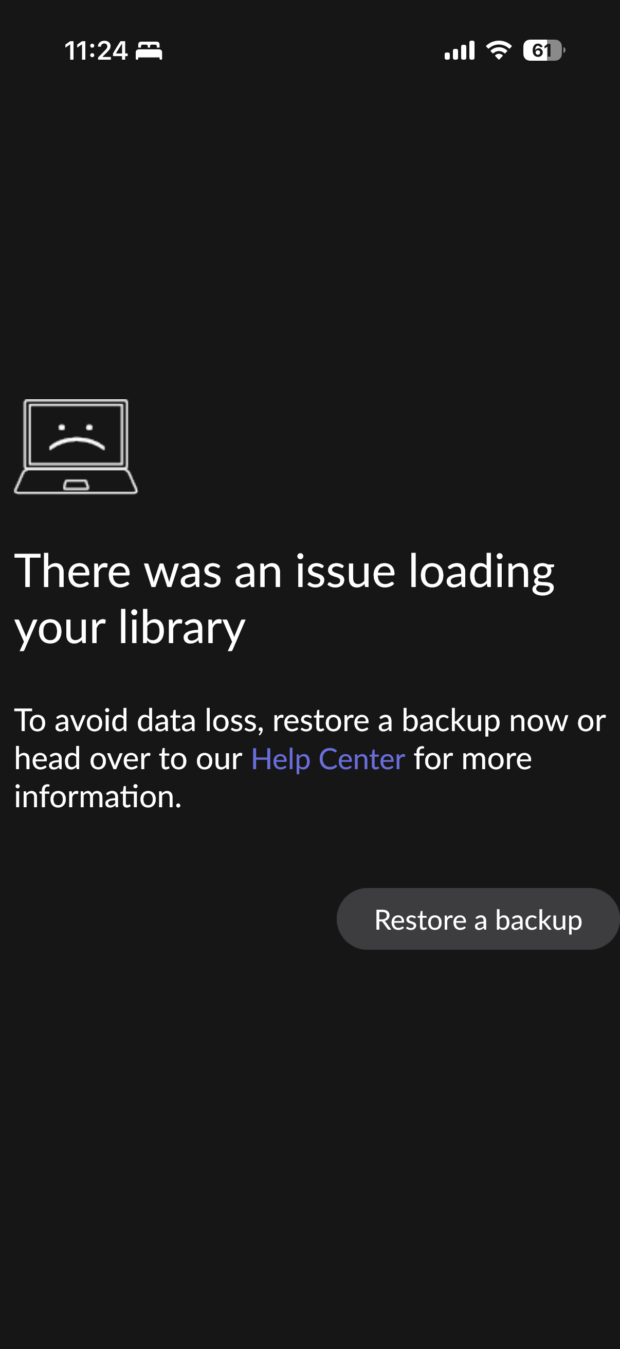Tap the word 'backup' on the restore button

(x=538, y=920)
